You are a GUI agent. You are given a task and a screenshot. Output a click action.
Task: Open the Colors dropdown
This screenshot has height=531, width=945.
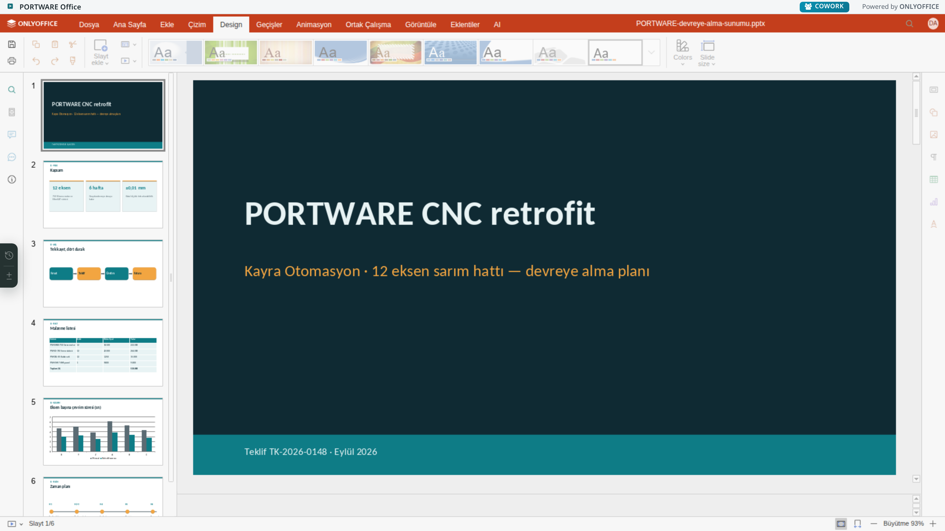tap(682, 53)
